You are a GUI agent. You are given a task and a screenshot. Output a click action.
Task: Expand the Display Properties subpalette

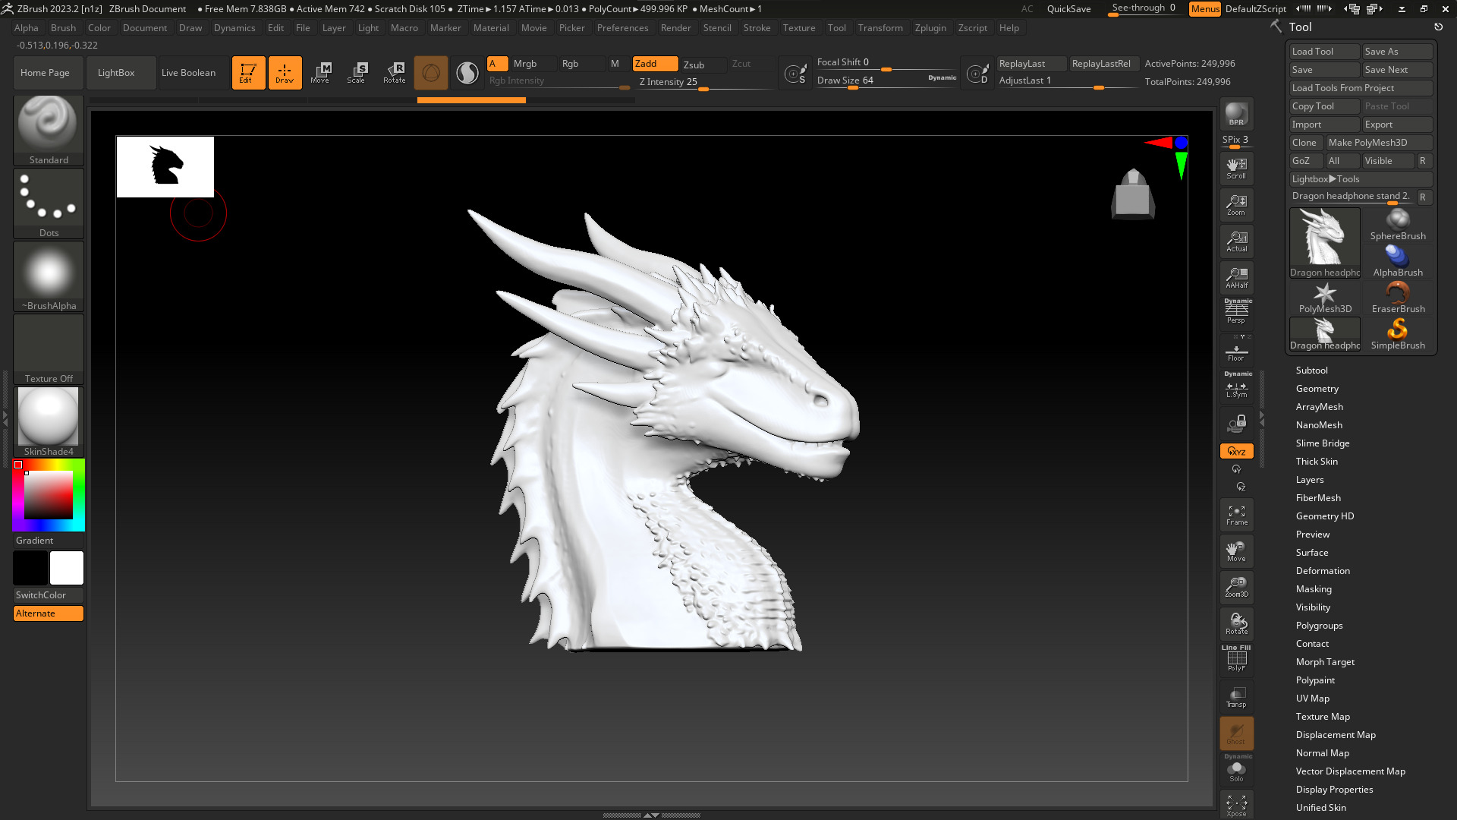[x=1334, y=790]
